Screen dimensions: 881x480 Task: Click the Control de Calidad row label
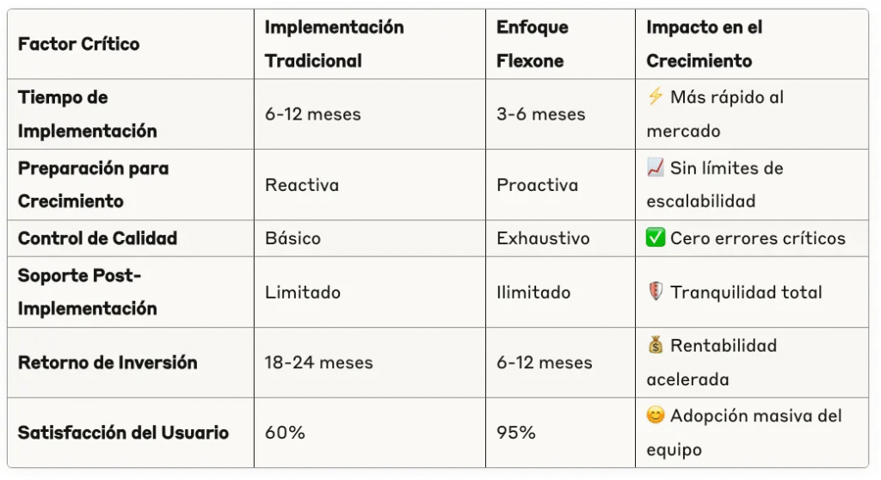coord(97,238)
